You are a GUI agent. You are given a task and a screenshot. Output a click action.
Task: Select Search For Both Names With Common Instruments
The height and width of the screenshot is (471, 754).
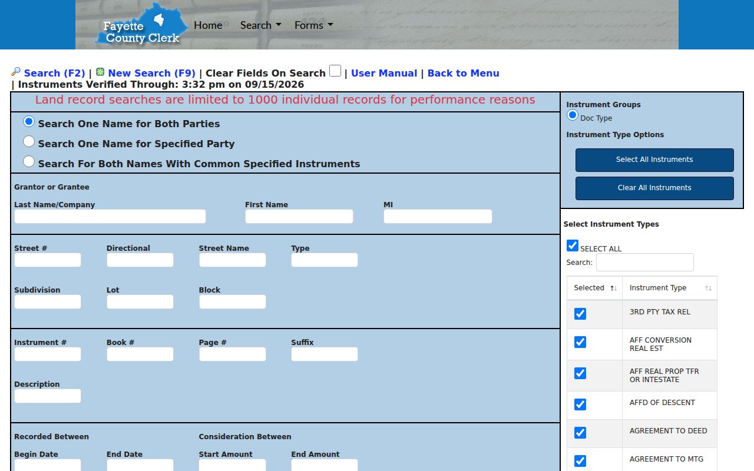tap(28, 161)
